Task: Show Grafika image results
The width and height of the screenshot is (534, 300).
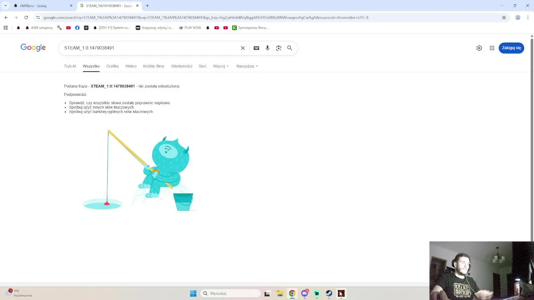Action: coord(112,66)
